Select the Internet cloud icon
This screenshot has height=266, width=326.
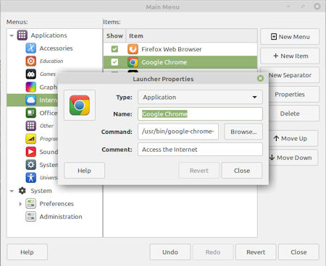pos(31,100)
